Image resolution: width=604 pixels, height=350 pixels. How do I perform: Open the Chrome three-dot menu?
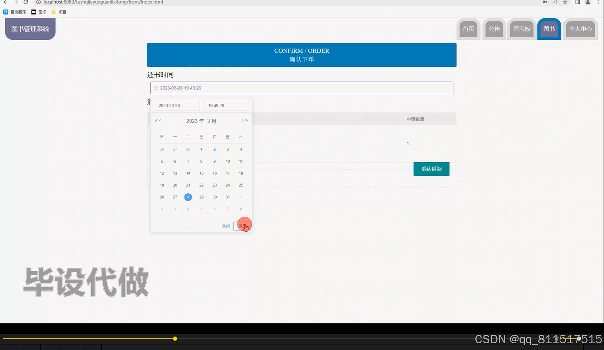coord(599,2)
